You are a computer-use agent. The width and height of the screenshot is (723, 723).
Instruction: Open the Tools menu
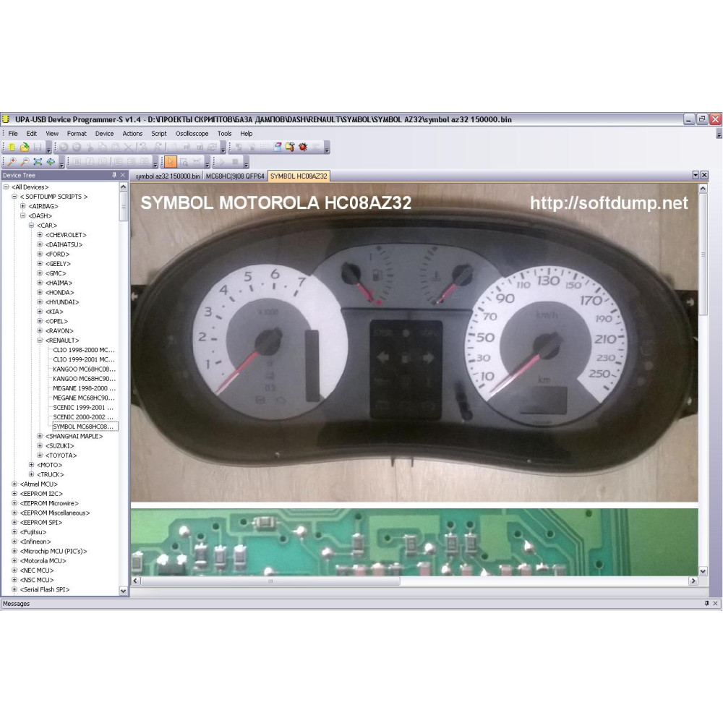coord(225,133)
